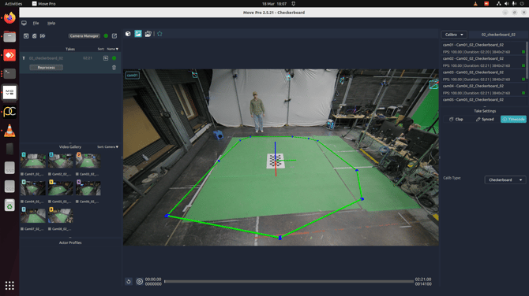Toggle the Cam06_02 checkbox
The image size is (529, 296).
pos(77,202)
